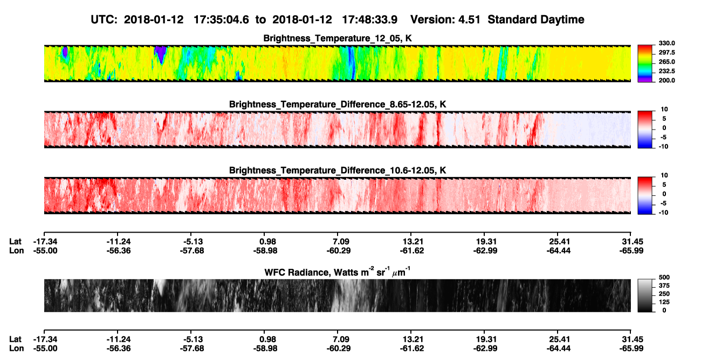Click upper axis longitude value -64.44
Viewport: 701px width, 360px height.
click(559, 250)
